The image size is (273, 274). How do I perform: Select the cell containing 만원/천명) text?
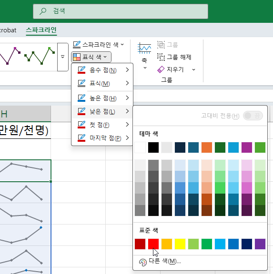pos(25,130)
